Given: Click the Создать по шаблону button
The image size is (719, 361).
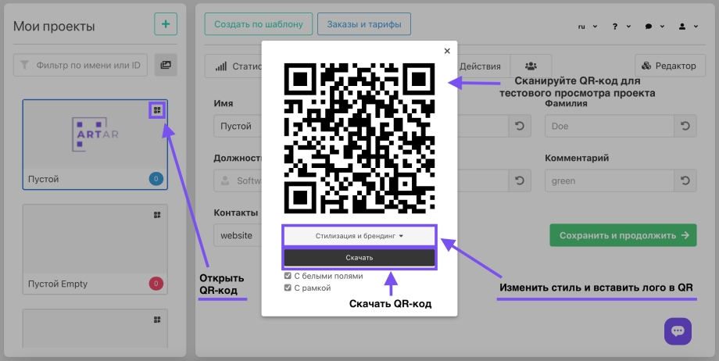Looking at the screenshot, I should [258, 24].
